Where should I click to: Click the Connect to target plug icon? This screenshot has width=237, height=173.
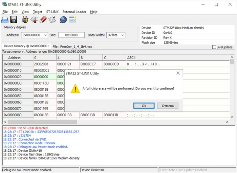25,20
